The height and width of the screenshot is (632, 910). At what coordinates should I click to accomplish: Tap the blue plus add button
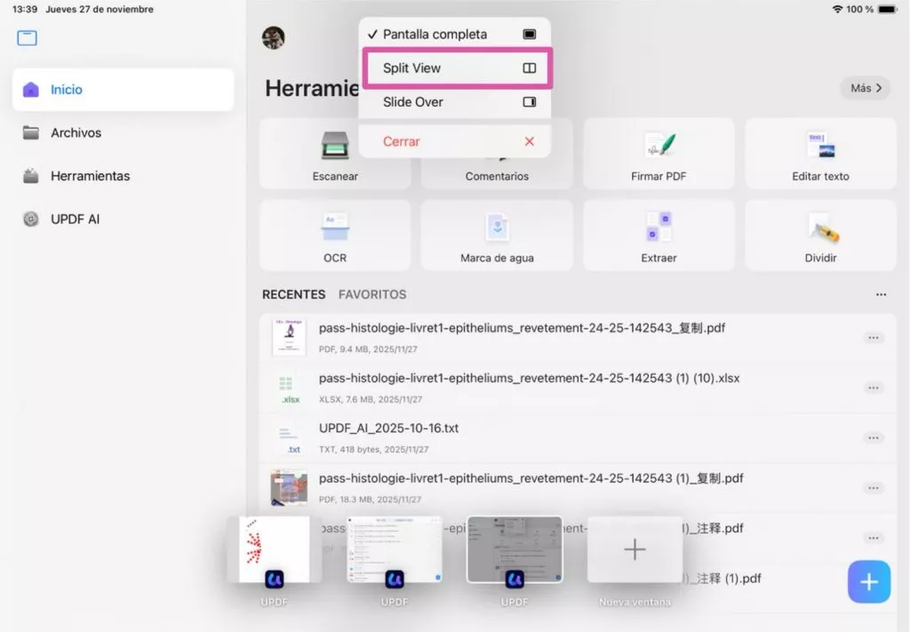point(869,581)
